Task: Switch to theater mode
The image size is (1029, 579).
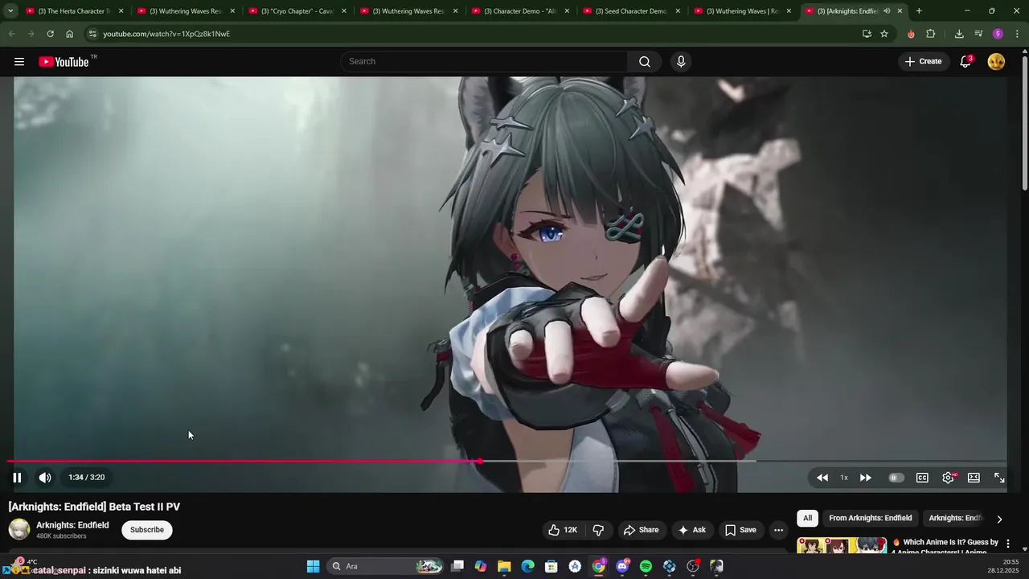Action: tap(974, 478)
